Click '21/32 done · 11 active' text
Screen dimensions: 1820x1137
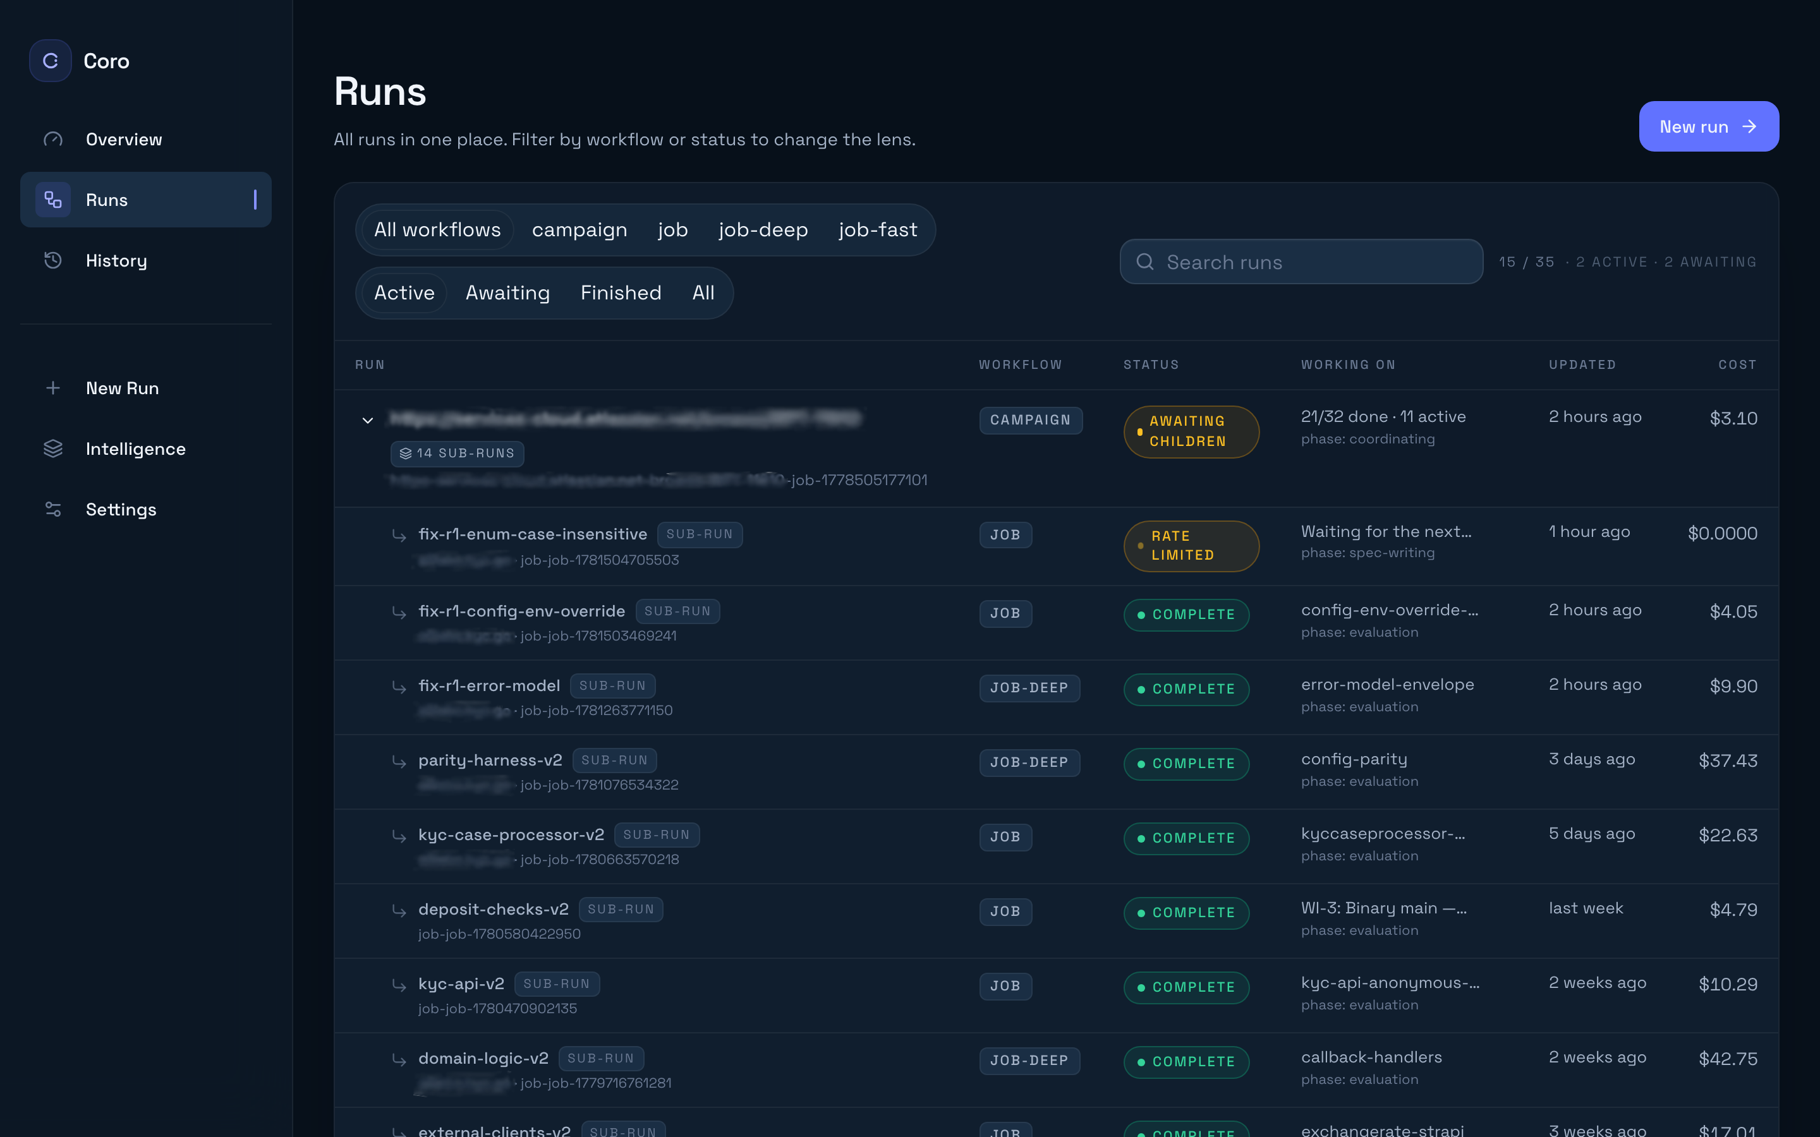coord(1383,417)
